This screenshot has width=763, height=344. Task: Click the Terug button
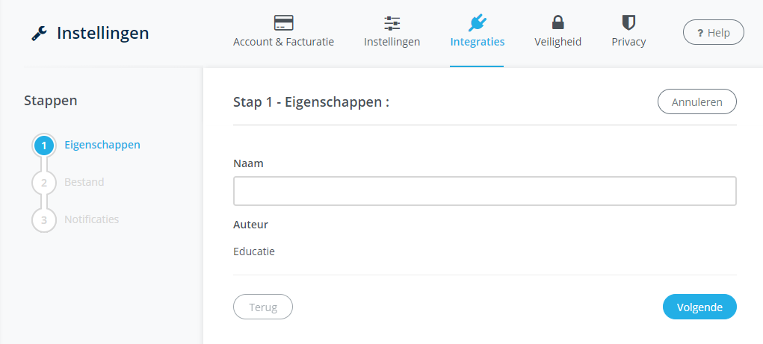pyautogui.click(x=263, y=307)
